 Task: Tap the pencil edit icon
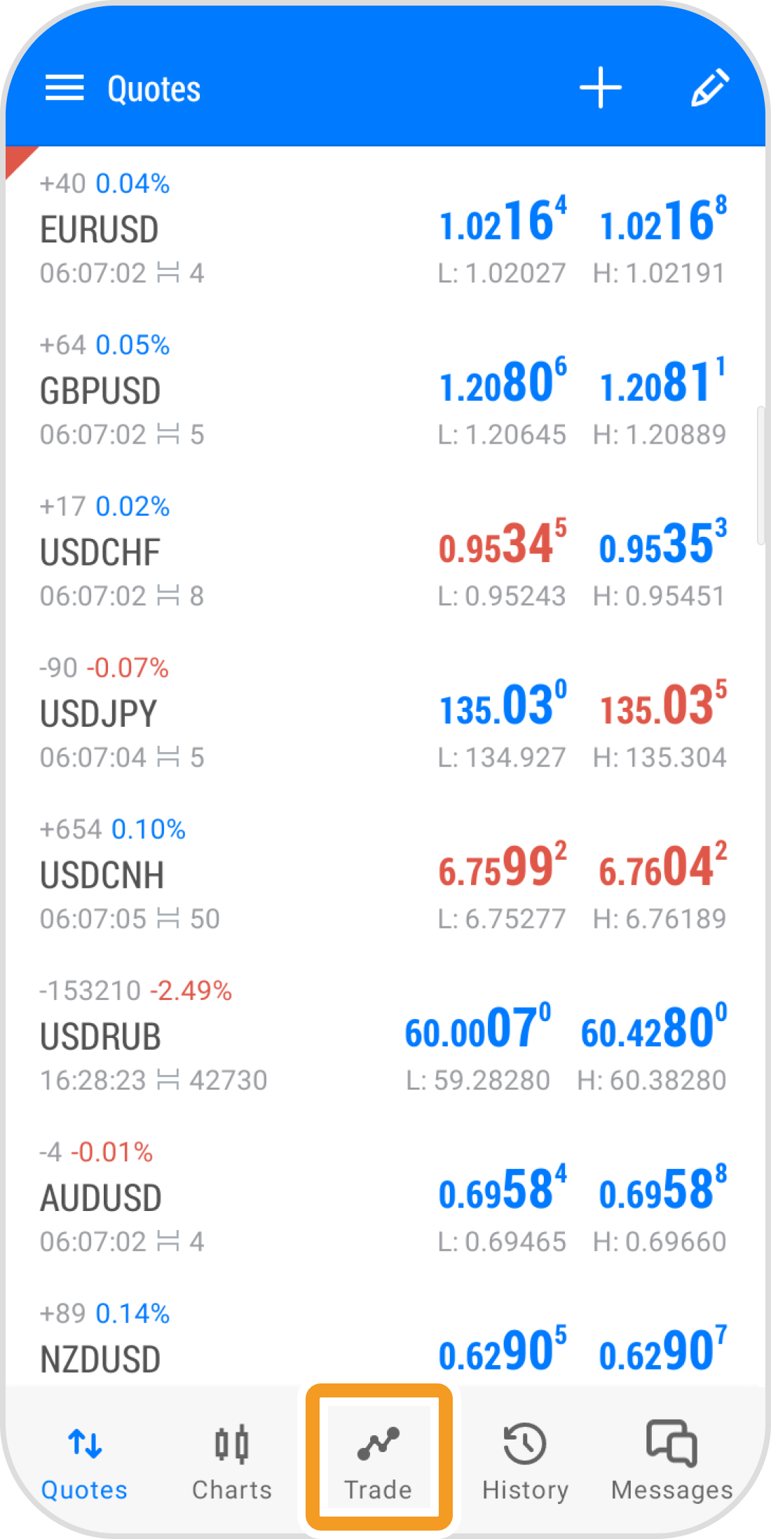[710, 88]
